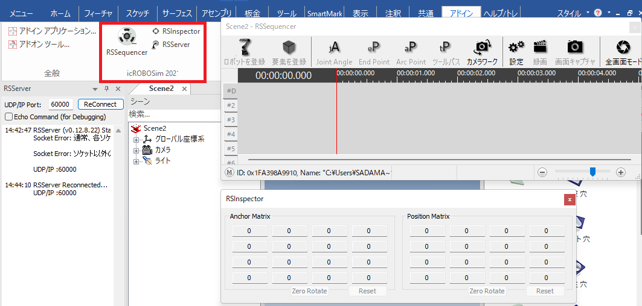Screen dimensions: 642x306
Task: Click 要素を登録 cube icon
Action: (289, 48)
